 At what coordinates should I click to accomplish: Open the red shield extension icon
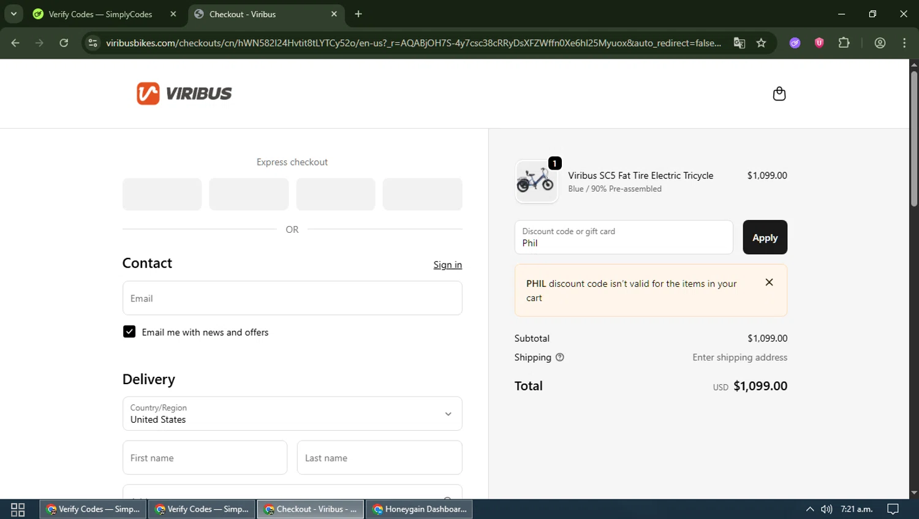point(819,43)
